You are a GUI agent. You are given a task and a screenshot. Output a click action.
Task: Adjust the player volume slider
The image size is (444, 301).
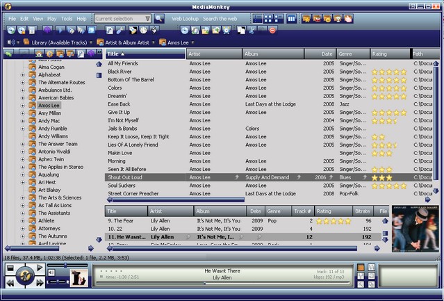(x=67, y=266)
